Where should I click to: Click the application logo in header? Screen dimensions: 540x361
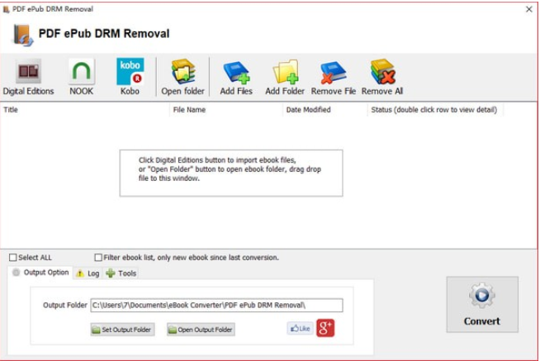coord(23,35)
